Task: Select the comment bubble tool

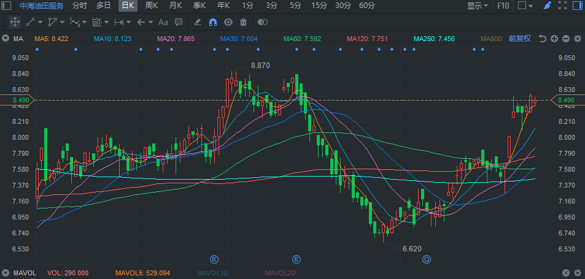Action: tap(179, 22)
